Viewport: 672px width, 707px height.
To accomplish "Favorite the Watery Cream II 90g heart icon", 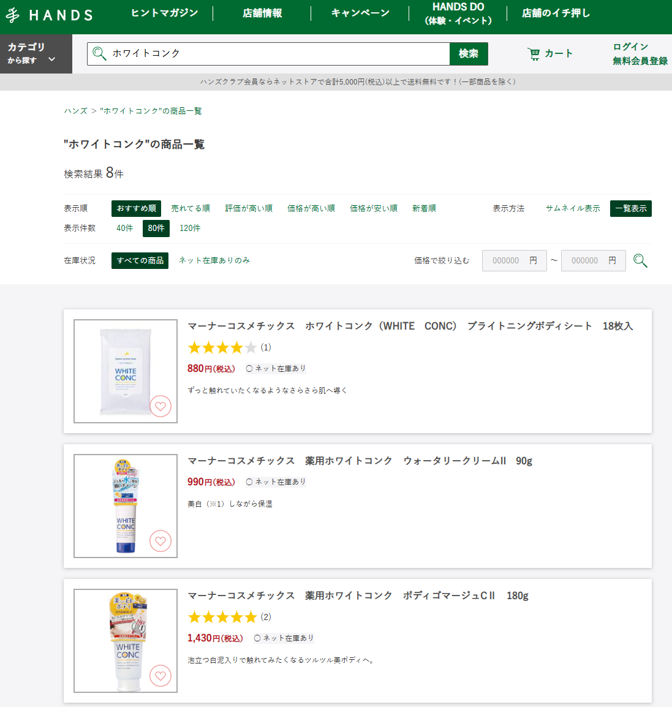I will pos(160,540).
